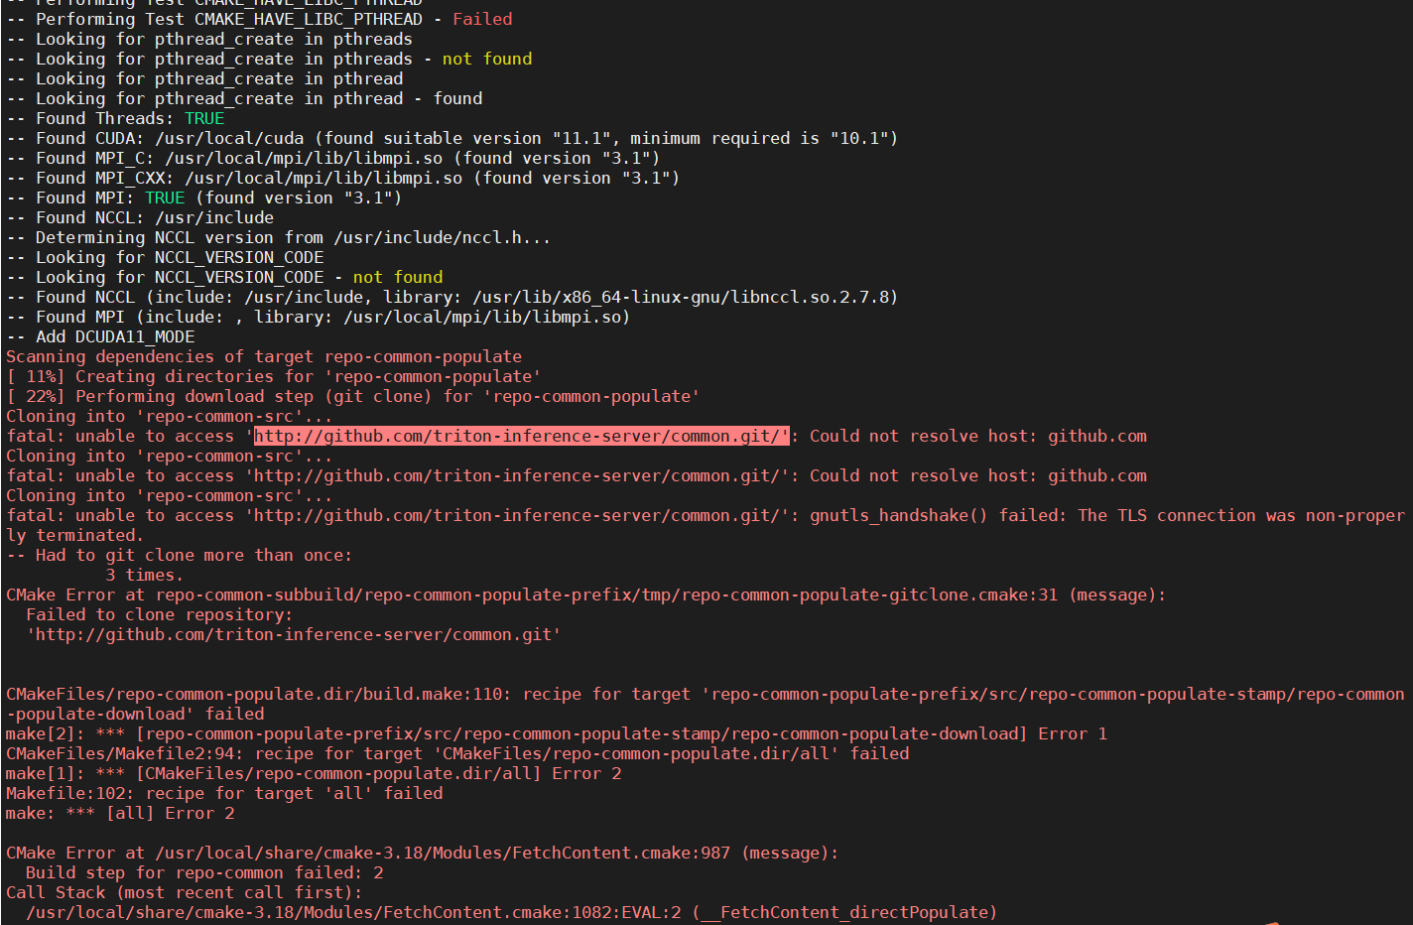
Task: Click the libmpi.so path on the Found MPI_CXX line
Action: (323, 178)
